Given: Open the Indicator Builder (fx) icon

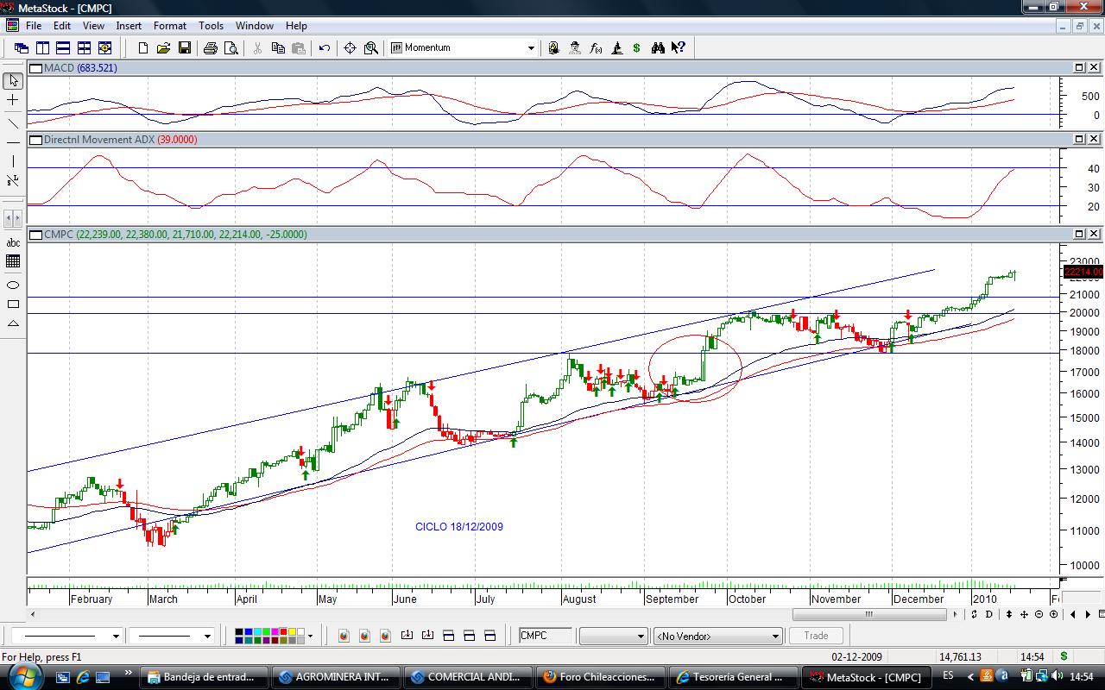Looking at the screenshot, I should coord(596,48).
